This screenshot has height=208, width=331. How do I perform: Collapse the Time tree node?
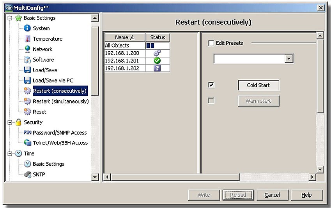(10, 154)
